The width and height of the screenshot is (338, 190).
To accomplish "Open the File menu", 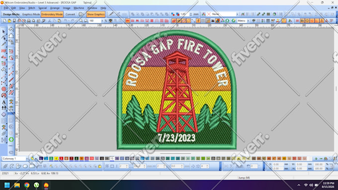I will click(x=5, y=8).
